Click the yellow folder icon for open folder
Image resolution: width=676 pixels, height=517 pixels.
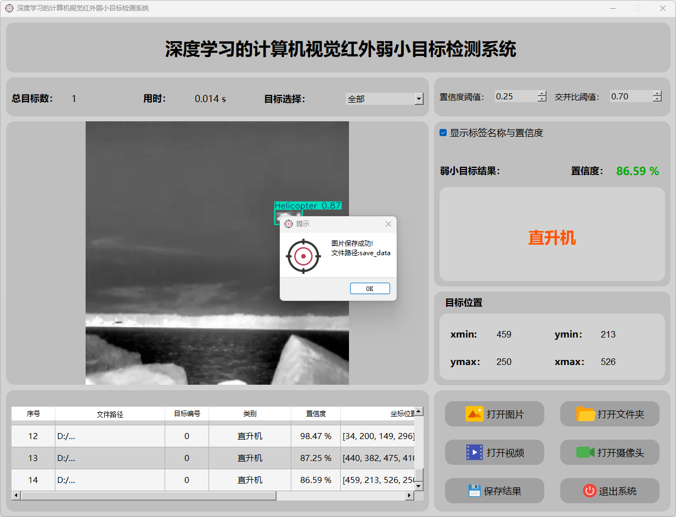tap(585, 414)
